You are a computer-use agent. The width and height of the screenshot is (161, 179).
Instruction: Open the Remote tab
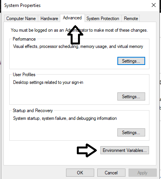pyautogui.click(x=131, y=19)
